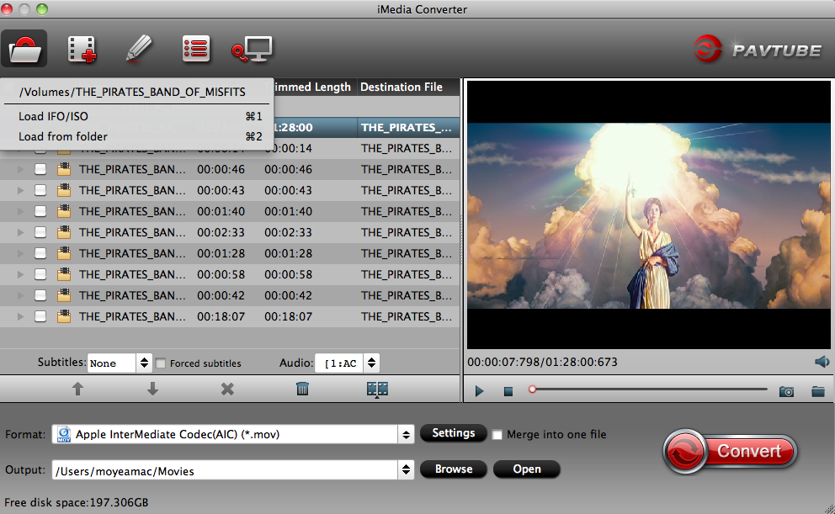Open the Subtitles dropdown
This screenshot has height=514, width=835.
(x=120, y=363)
